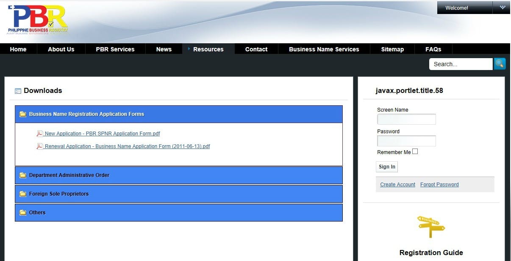Click the Downloads heading text
This screenshot has width=511, height=261.
coord(43,90)
